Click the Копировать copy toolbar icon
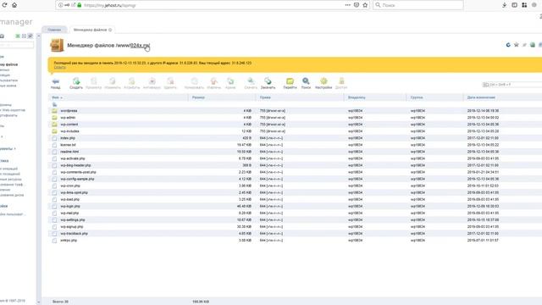The height and width of the screenshot is (305, 542). pyautogui.click(x=194, y=81)
